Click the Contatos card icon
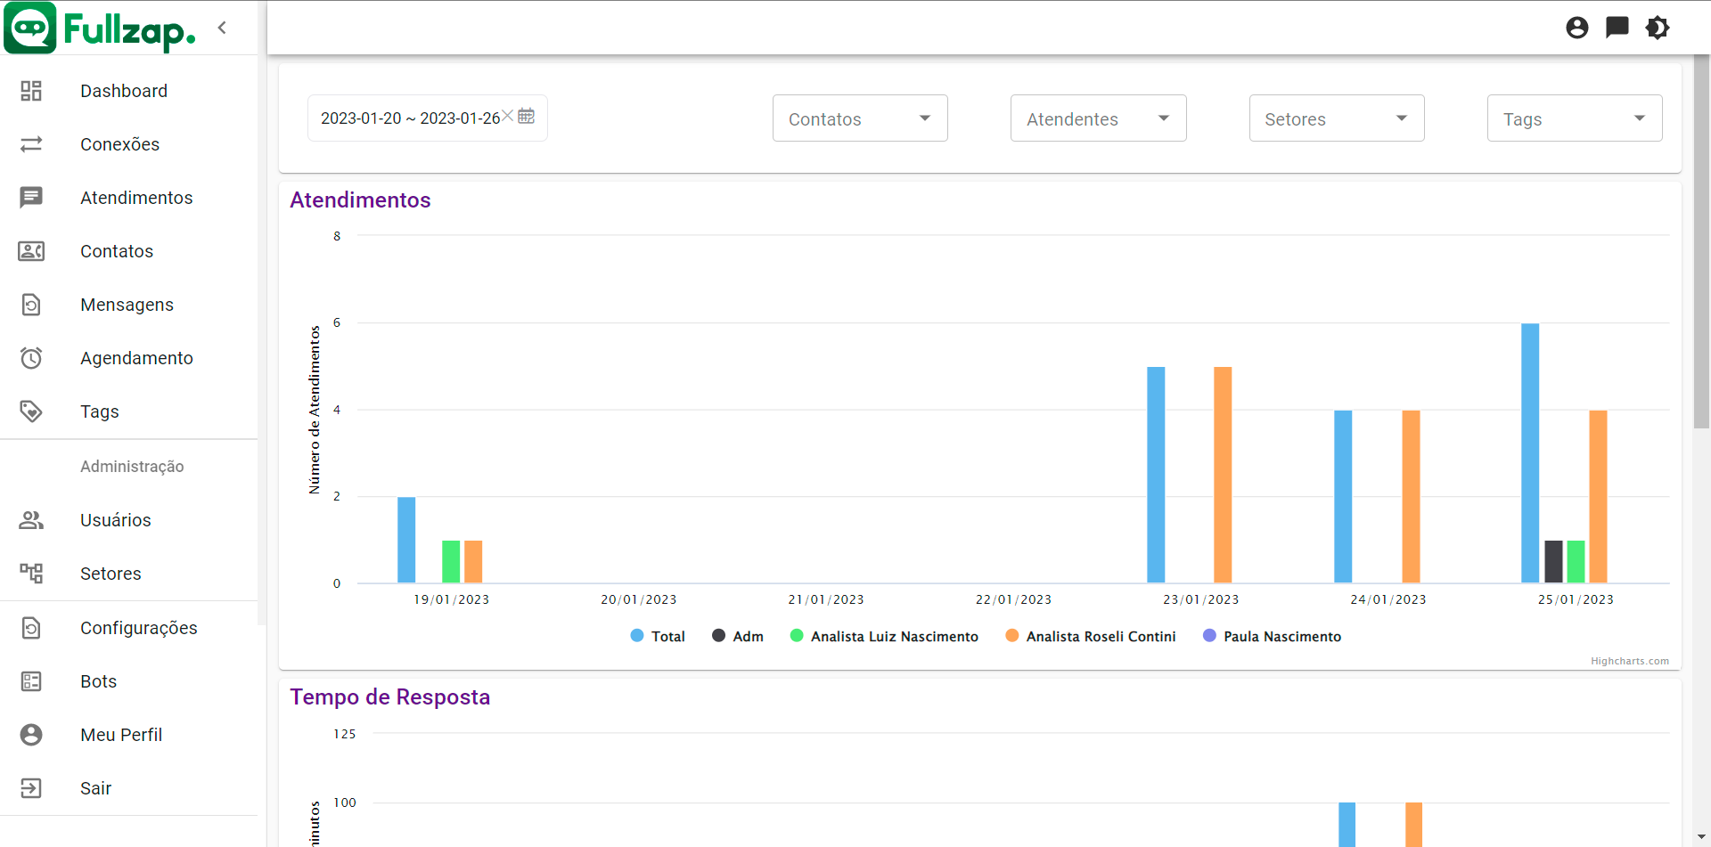Screen dimensions: 1711x847 pos(31,251)
